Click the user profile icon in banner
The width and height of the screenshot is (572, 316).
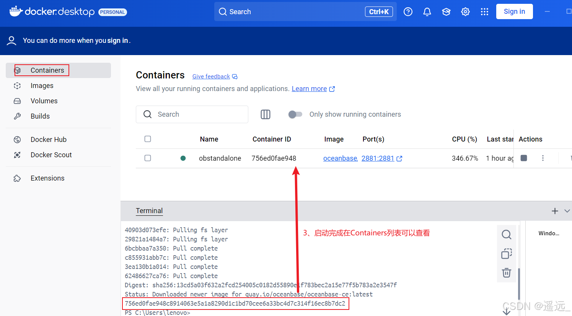point(11,41)
